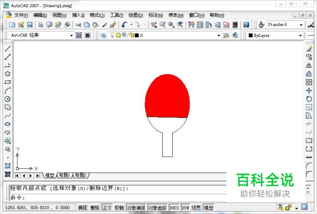Viewport: 317px width, 214px height.
Task: Select the Revision Cloud tool
Action: coord(8,107)
